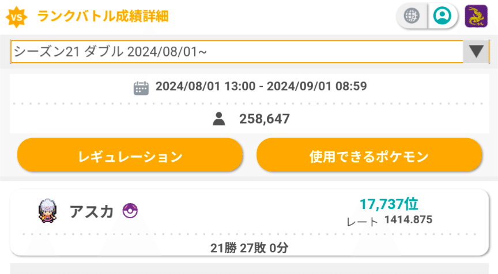Switch to the personal profile view toggle
498x274 pixels.
pos(443,16)
